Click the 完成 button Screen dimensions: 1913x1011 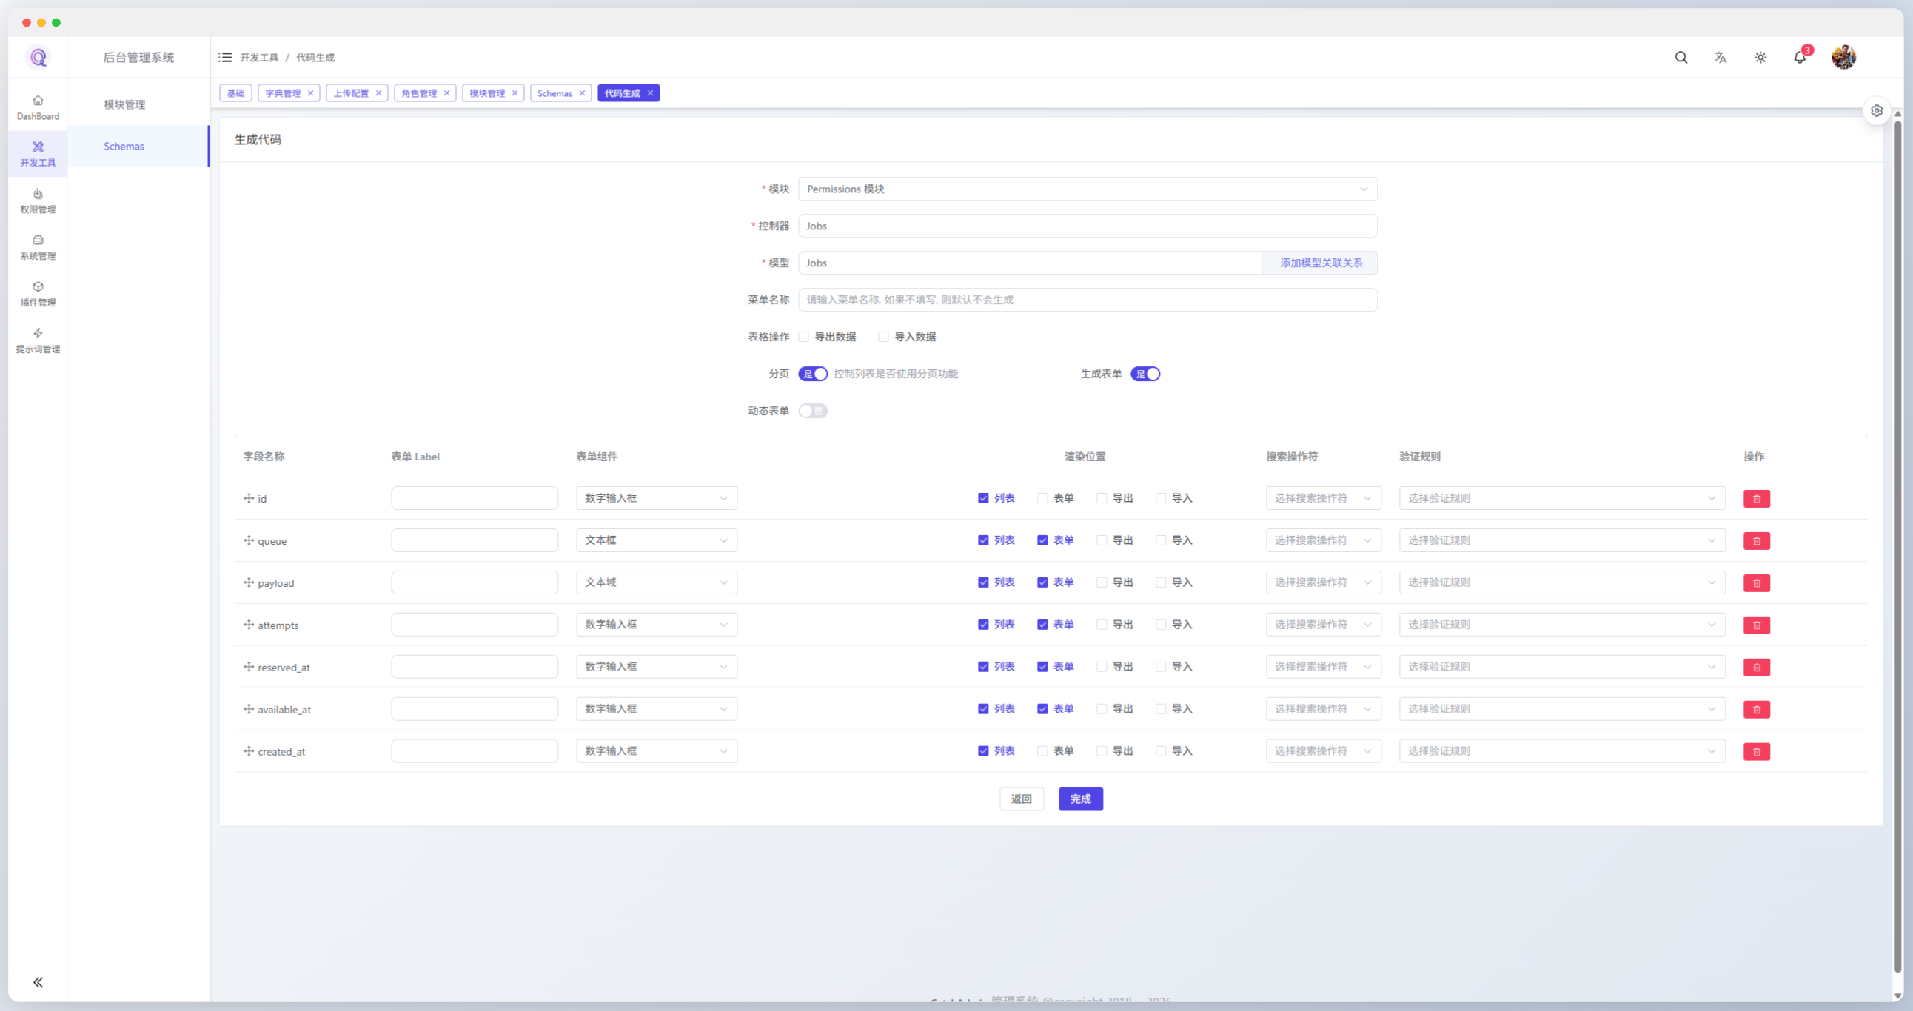point(1080,799)
